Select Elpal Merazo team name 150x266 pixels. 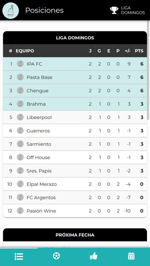pyautogui.click(x=42, y=184)
